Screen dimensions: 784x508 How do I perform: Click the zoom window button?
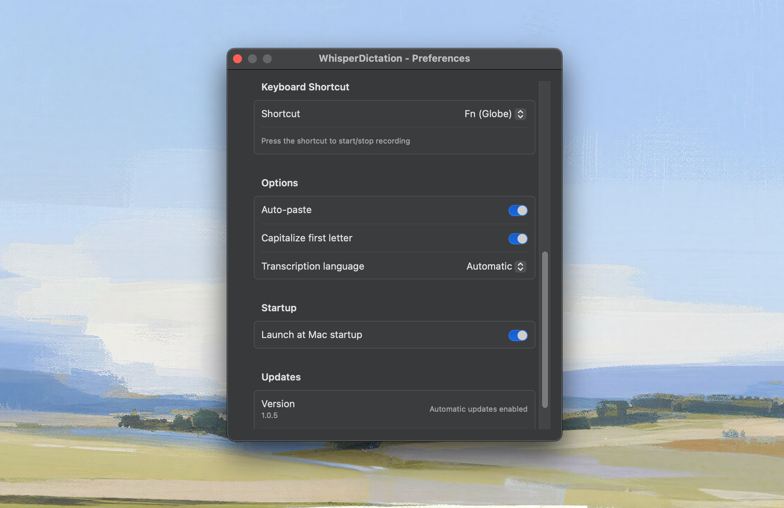(268, 58)
